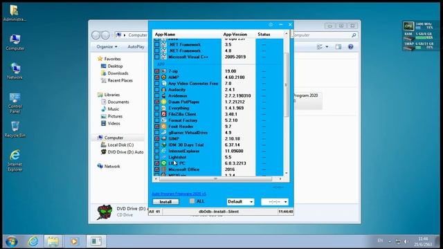Uncheck the Microsoft Office checkbox
This screenshot has width=443, height=249.
pyautogui.click(x=157, y=169)
